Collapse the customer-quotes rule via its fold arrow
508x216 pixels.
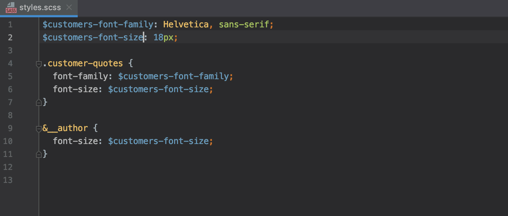[x=38, y=64]
